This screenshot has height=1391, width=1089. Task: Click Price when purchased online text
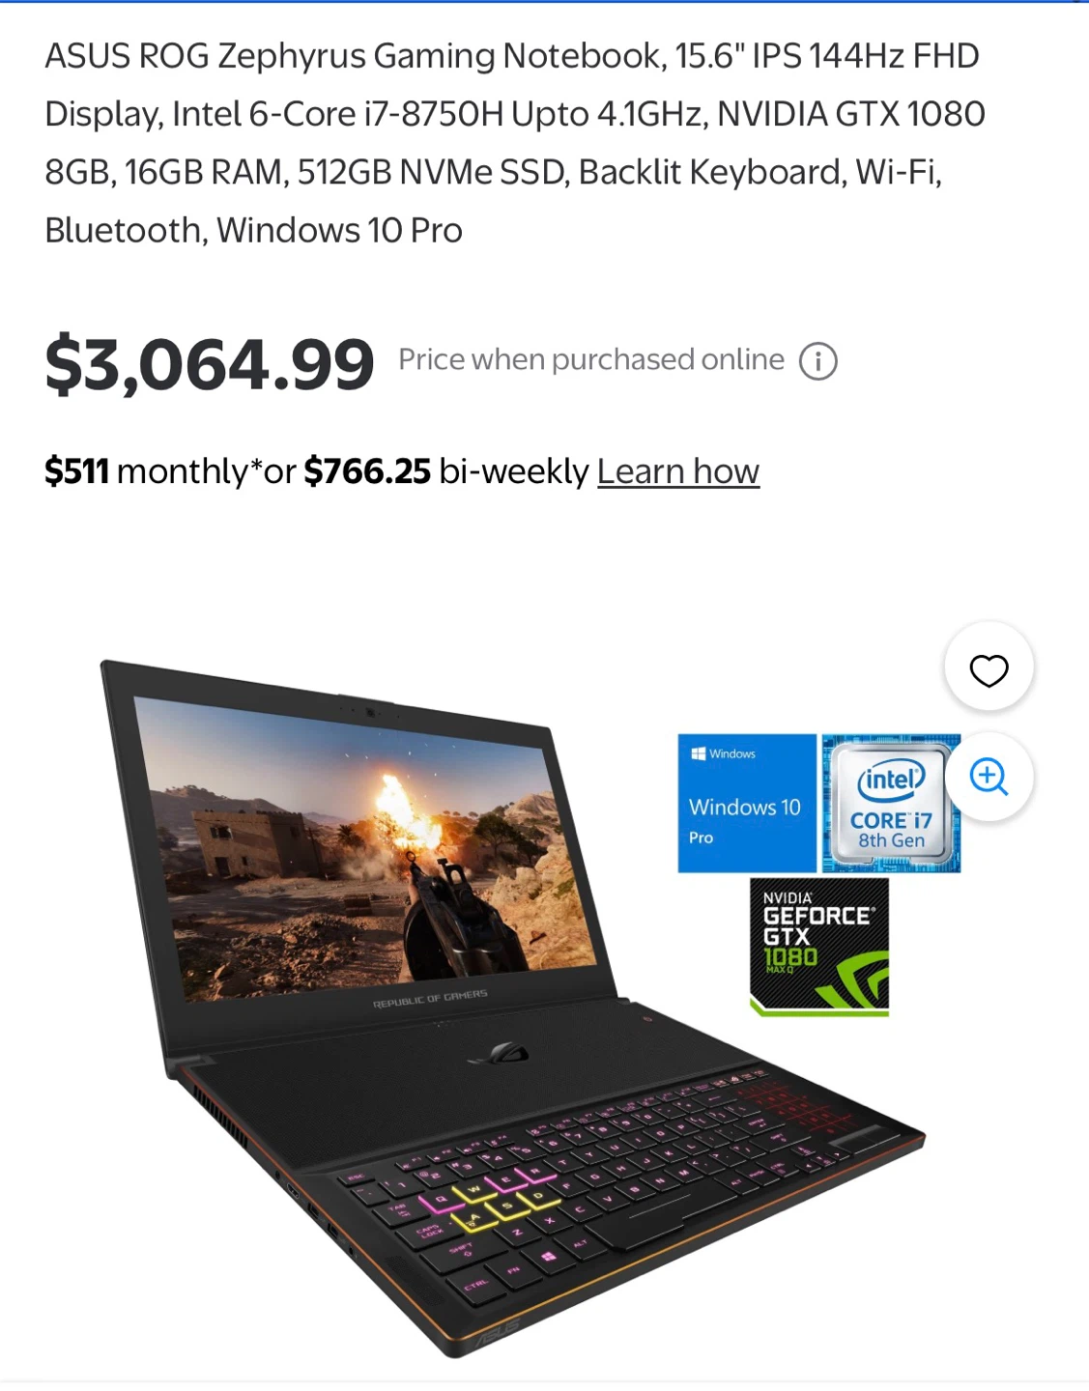pyautogui.click(x=591, y=360)
